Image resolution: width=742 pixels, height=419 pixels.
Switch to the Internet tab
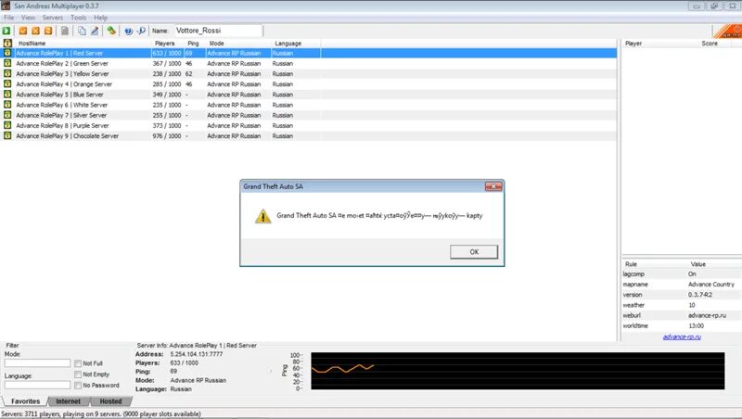(68, 401)
